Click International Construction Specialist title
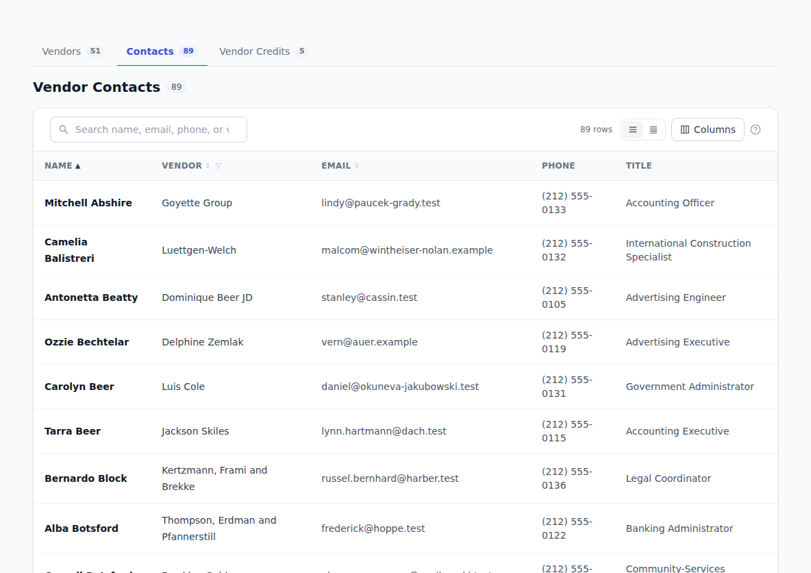 (688, 250)
